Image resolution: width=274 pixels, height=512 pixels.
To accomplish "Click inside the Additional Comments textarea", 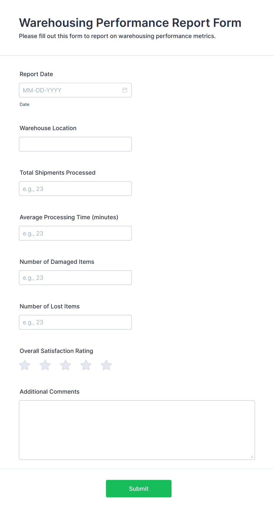I will pyautogui.click(x=137, y=430).
